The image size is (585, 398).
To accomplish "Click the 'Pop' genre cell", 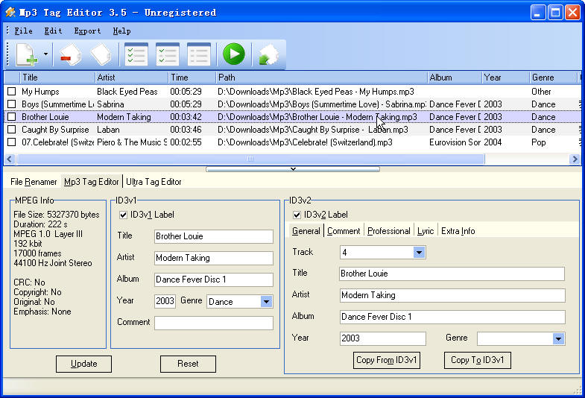I will click(x=538, y=142).
